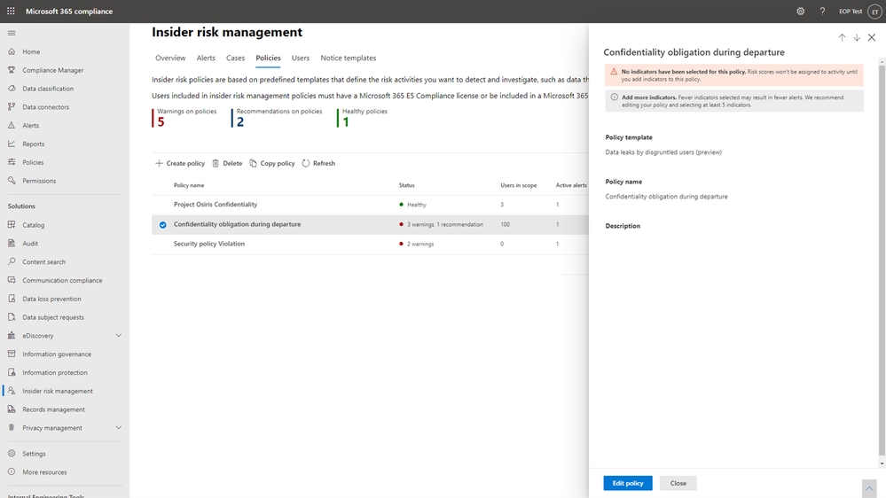This screenshot has height=498, width=886.
Task: Collapse the navigation hamburger menu
Action: click(x=12, y=33)
